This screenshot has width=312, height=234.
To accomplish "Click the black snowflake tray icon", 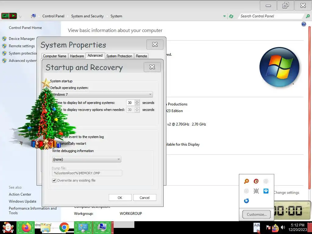I will click(256, 191).
